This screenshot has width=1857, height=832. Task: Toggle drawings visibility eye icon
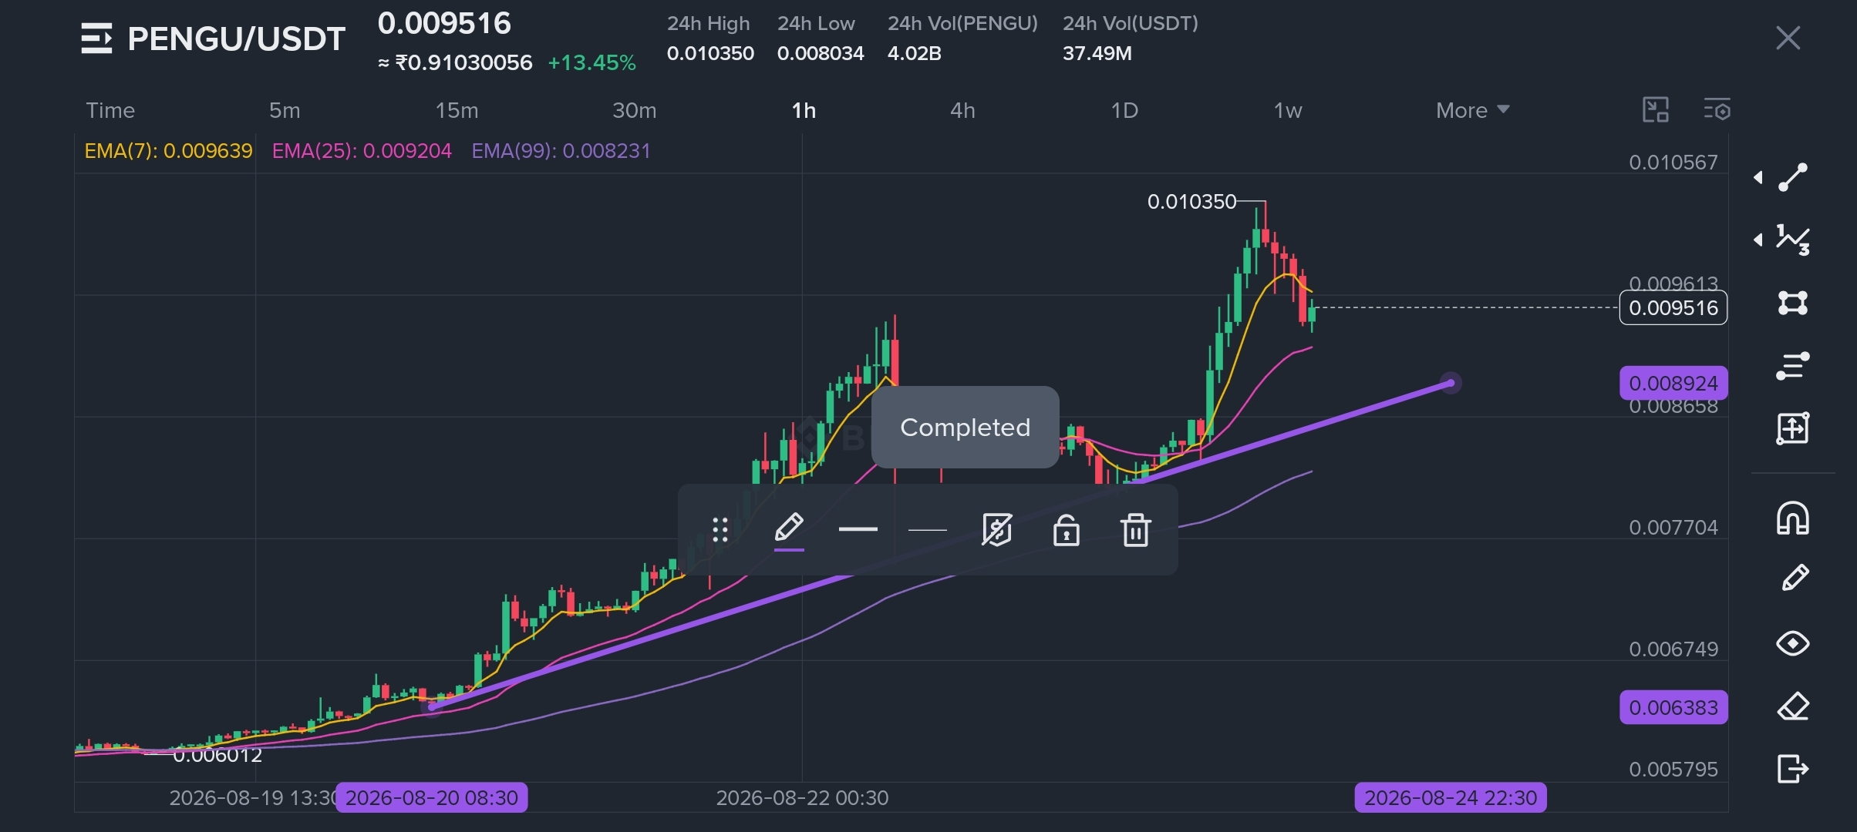1793,643
